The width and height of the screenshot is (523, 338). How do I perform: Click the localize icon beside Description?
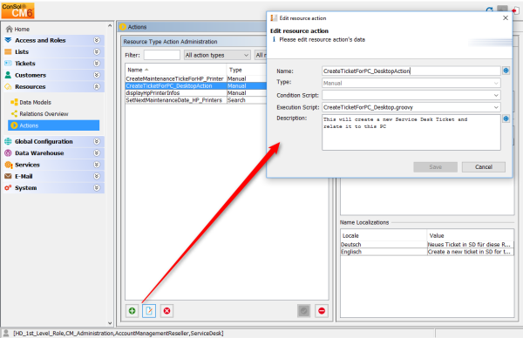[506, 118]
